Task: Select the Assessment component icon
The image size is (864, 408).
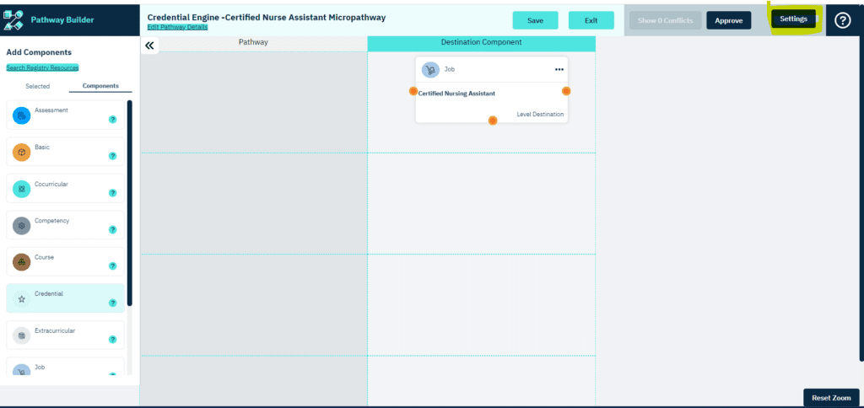Action: (x=21, y=115)
